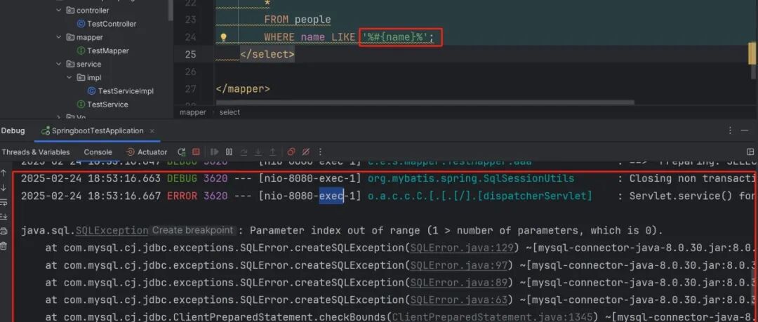Step over in the debug toolbar
Image resolution: width=758 pixels, height=322 pixels.
coord(244,152)
